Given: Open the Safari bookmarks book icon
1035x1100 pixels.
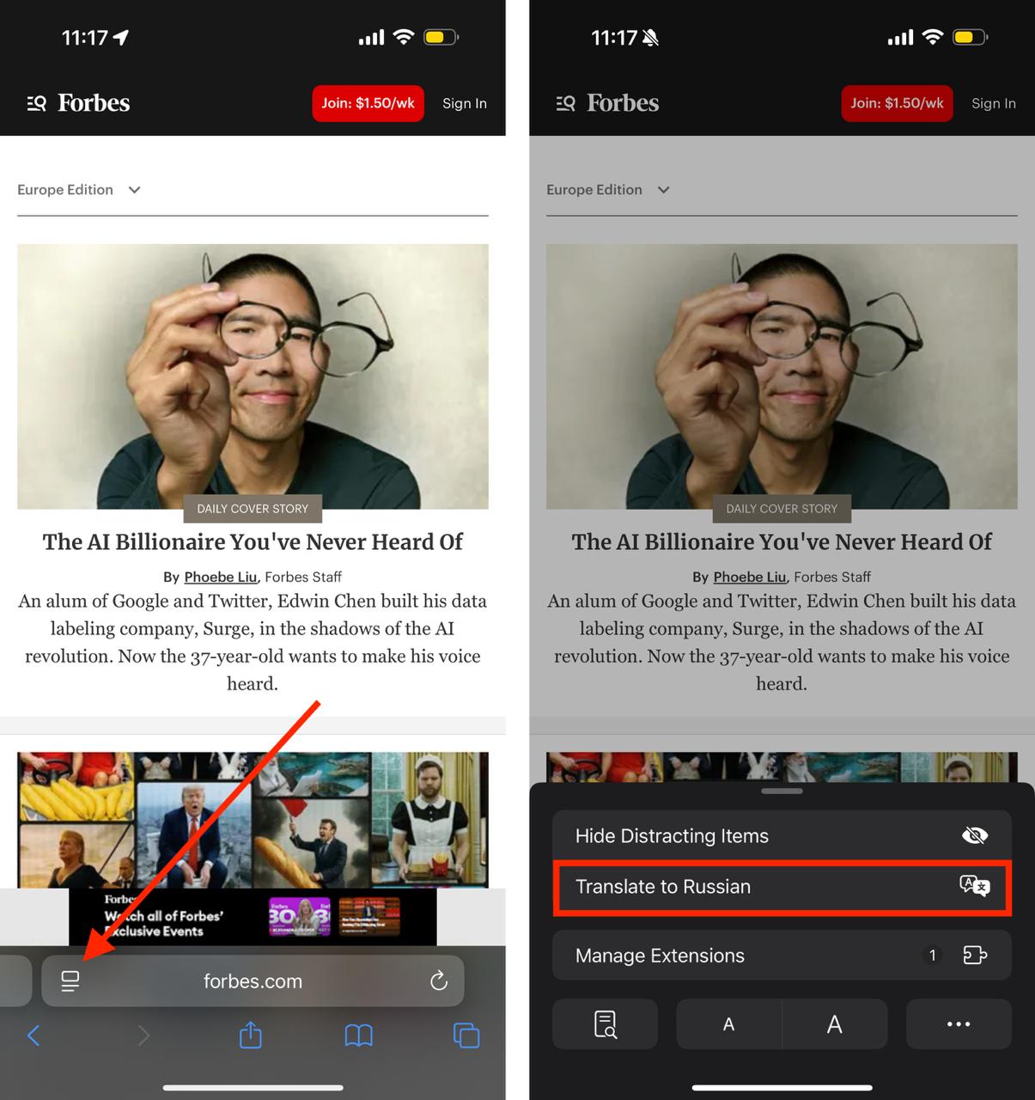Looking at the screenshot, I should click(358, 1036).
